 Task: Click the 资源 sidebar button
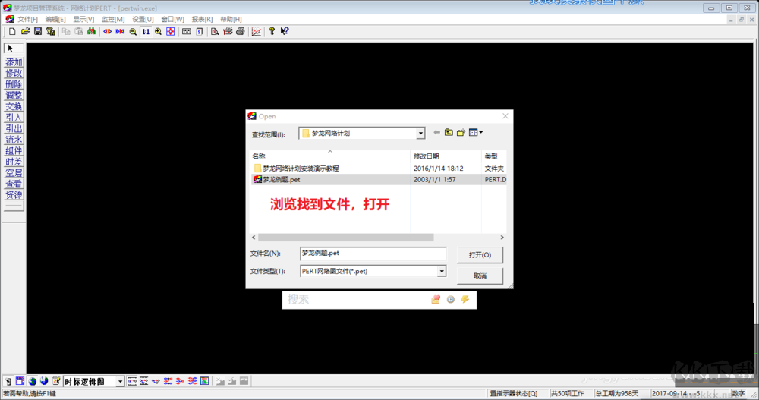[x=14, y=194]
